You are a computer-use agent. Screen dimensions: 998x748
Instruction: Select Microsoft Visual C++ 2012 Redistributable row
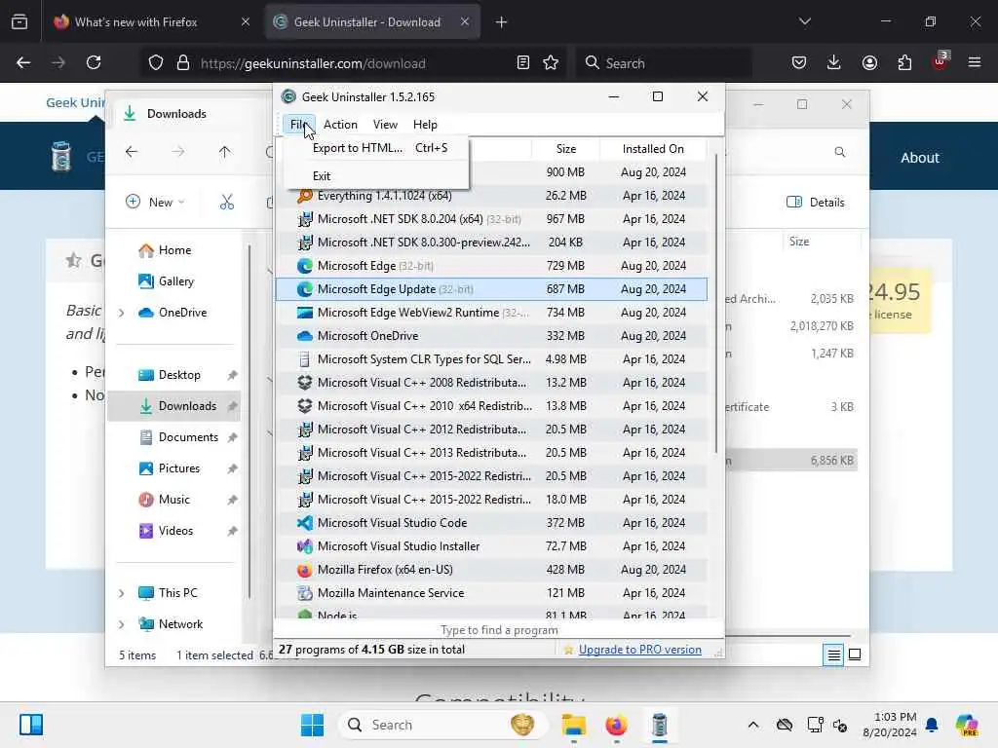coord(491,430)
